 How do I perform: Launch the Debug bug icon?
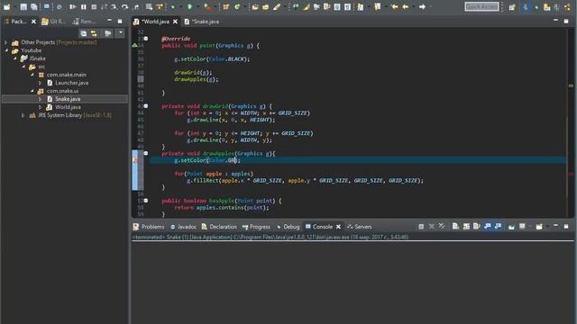(x=172, y=6)
